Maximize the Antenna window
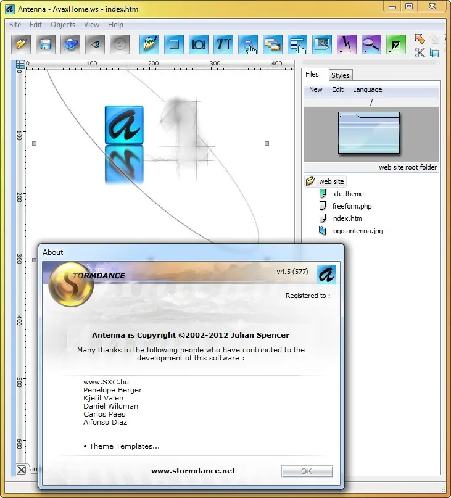 point(409,6)
